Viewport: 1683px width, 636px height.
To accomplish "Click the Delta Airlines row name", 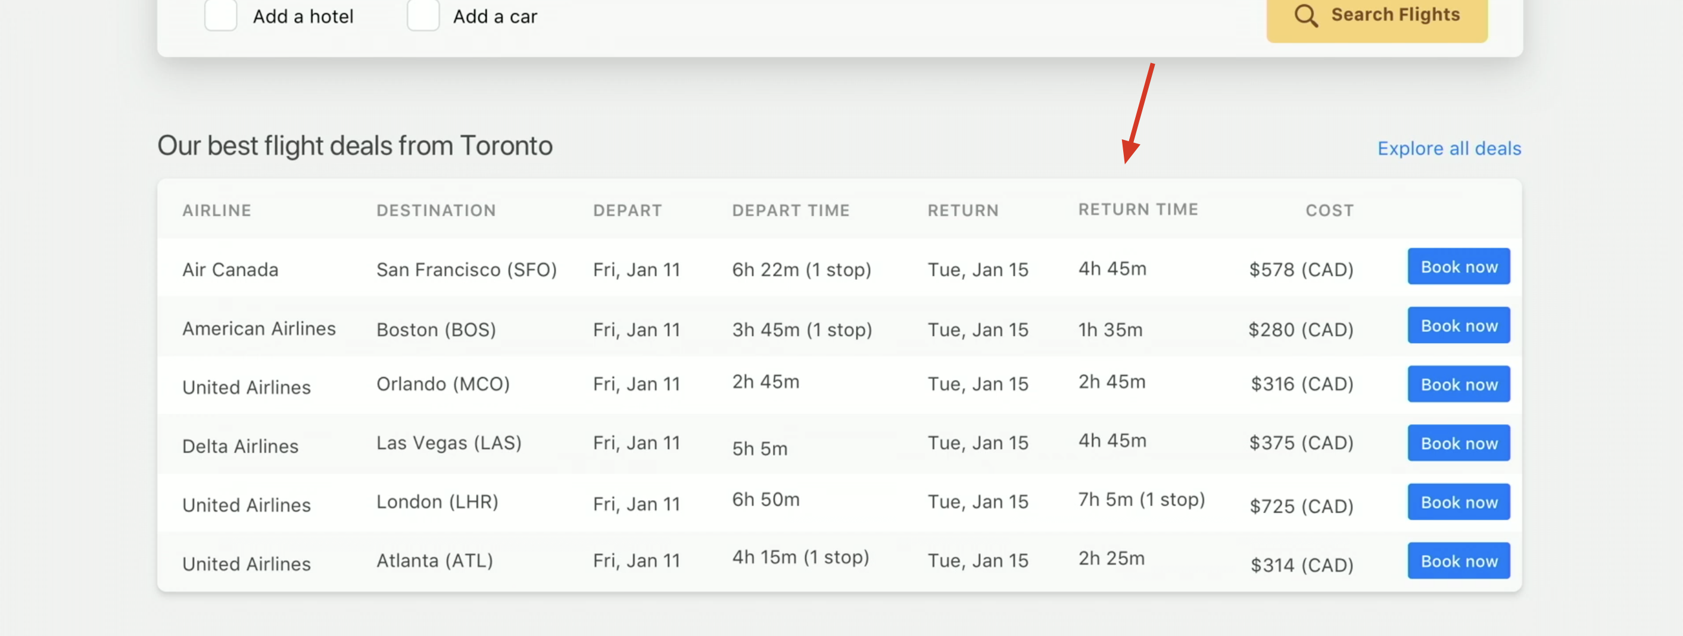I will (240, 446).
